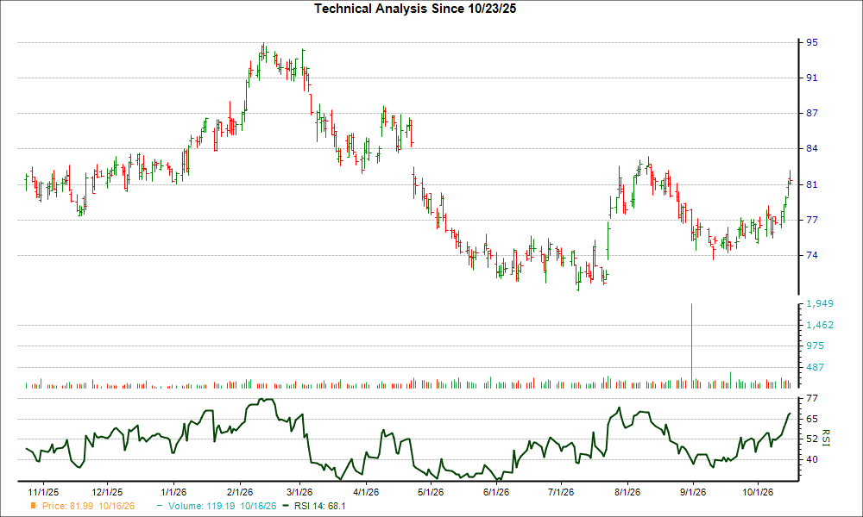Click the 84 price axis label
This screenshot has height=517, width=863.
point(812,148)
